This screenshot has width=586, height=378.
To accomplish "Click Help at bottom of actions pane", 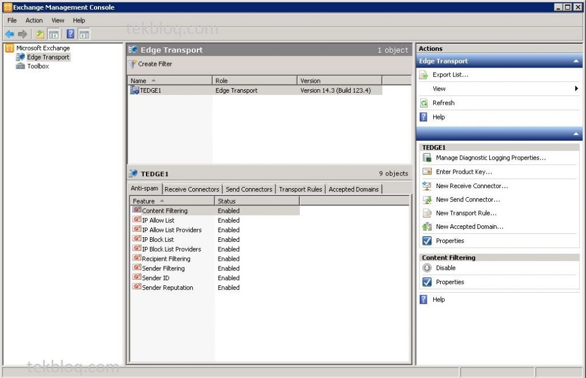I will pos(438,300).
